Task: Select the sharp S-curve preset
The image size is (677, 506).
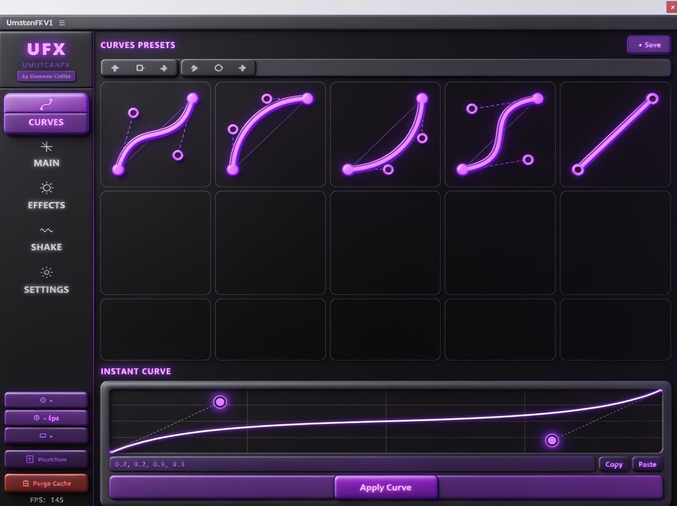Action: click(500, 134)
